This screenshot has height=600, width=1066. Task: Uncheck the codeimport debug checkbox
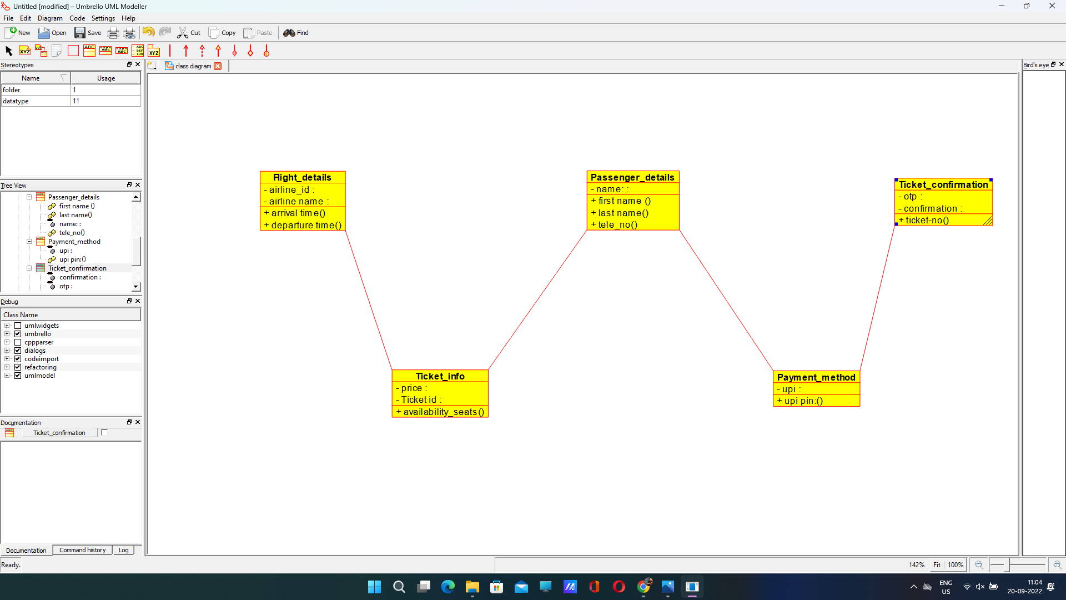(18, 359)
